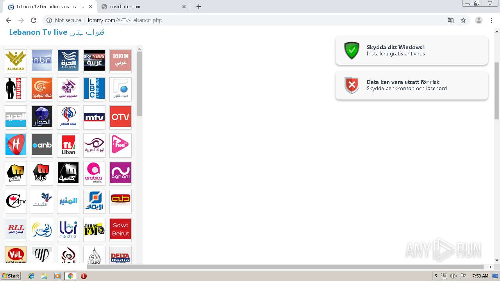Select the Al Mayadeen channel logo
500x281 pixels.
click(42, 89)
